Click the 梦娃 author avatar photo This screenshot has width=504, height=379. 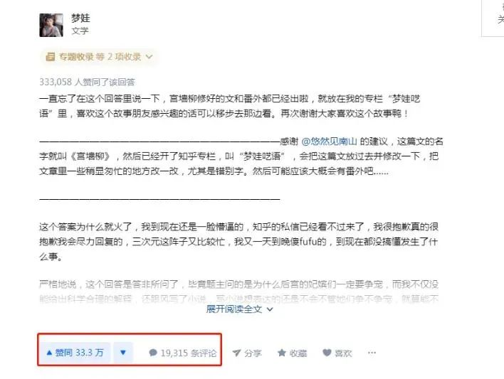coord(51,25)
